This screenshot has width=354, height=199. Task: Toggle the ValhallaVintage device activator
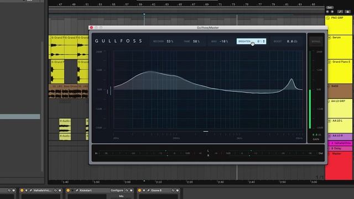22,190
